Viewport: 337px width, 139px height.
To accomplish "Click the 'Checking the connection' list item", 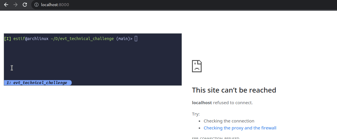I will [229, 121].
